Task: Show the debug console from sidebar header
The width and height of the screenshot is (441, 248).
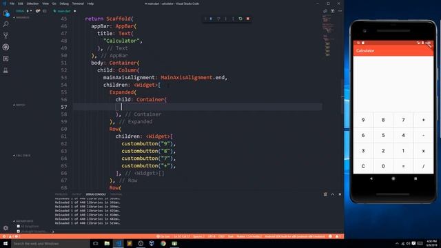Action: click(x=45, y=11)
